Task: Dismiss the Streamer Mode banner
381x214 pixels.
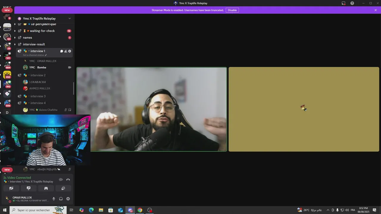Action: coord(376,10)
